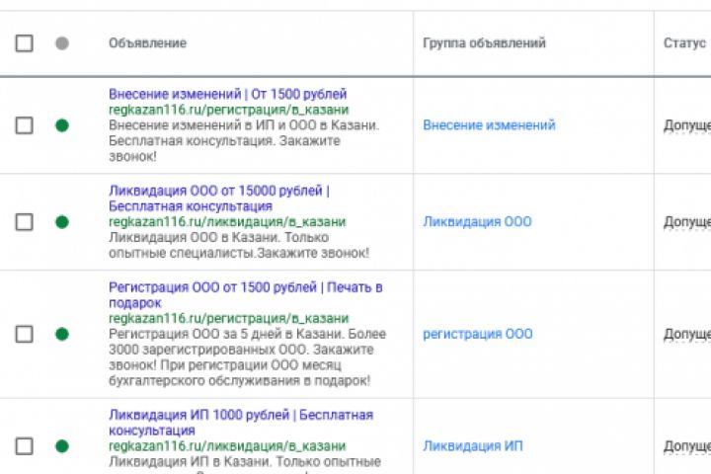The width and height of the screenshot is (711, 474).
Task: Select checkbox for Внесение изменений ad row
Action: click(x=24, y=125)
